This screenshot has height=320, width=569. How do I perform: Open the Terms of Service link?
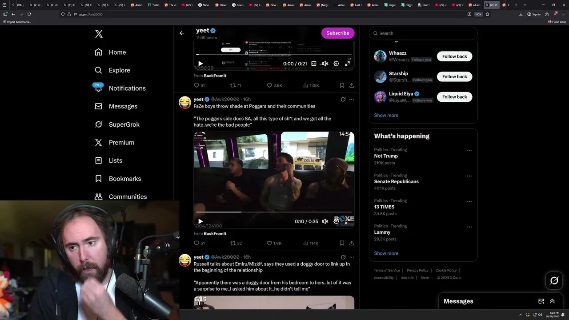(387, 270)
